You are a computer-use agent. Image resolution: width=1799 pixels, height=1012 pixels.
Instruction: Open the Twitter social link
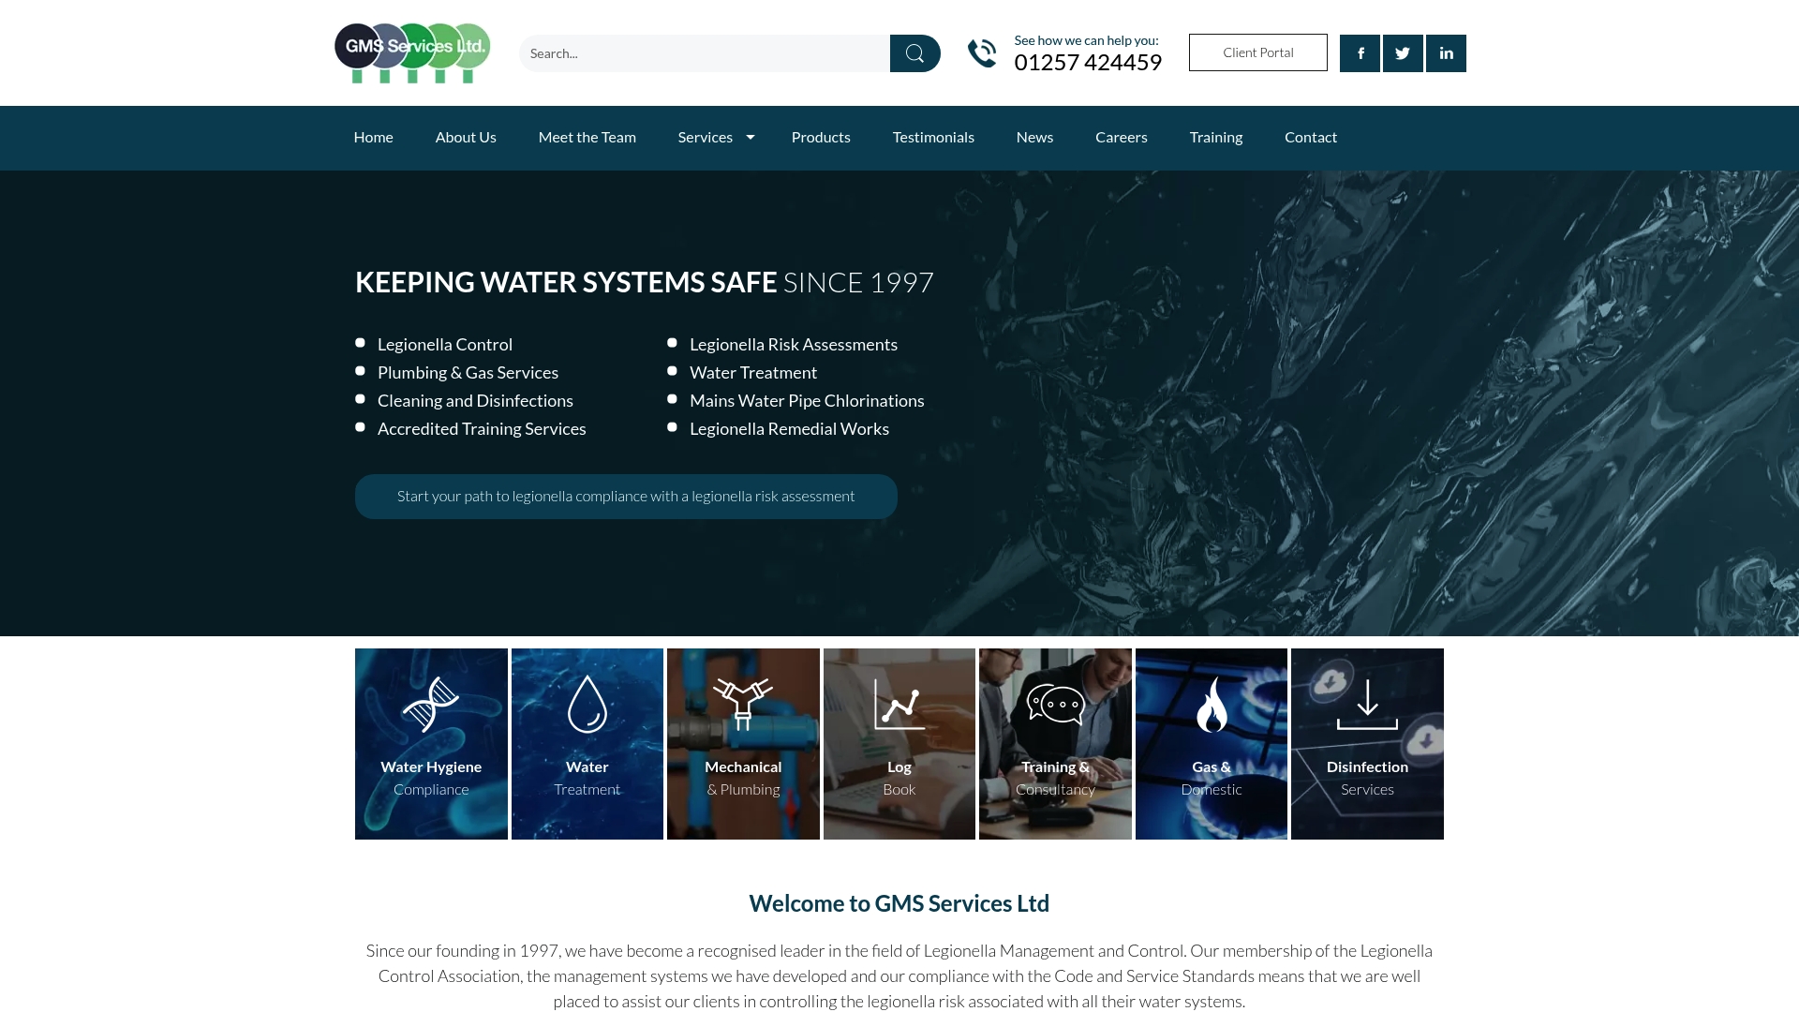tap(1403, 53)
